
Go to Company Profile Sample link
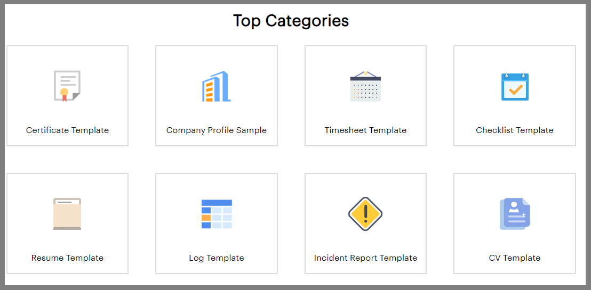point(217,130)
